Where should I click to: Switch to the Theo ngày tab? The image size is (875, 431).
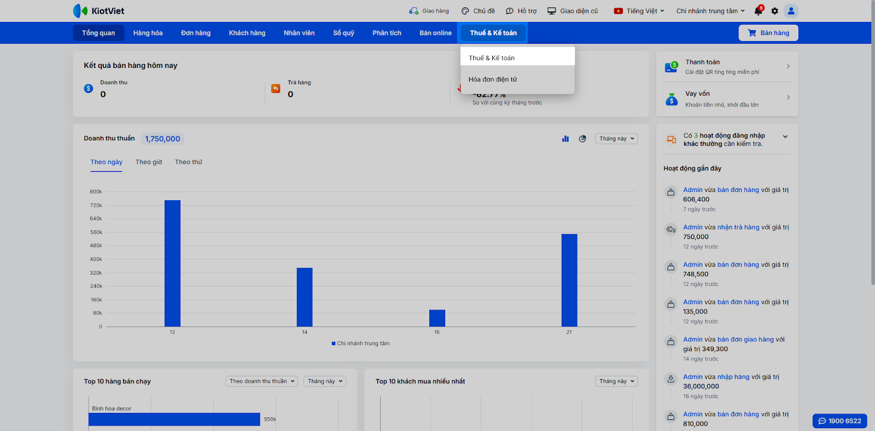pyautogui.click(x=107, y=162)
